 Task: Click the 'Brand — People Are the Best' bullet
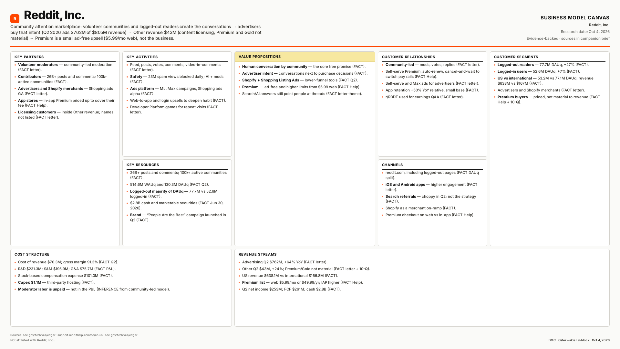pos(177,217)
